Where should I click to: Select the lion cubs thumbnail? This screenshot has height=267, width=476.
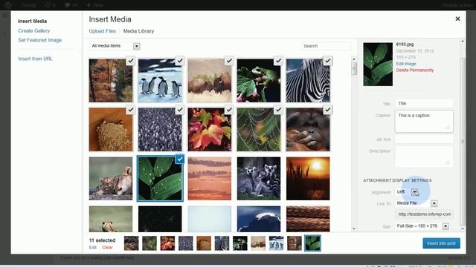click(111, 179)
